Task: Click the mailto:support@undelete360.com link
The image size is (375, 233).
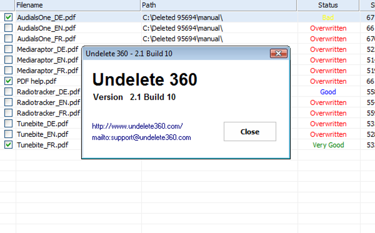Action: (x=141, y=137)
